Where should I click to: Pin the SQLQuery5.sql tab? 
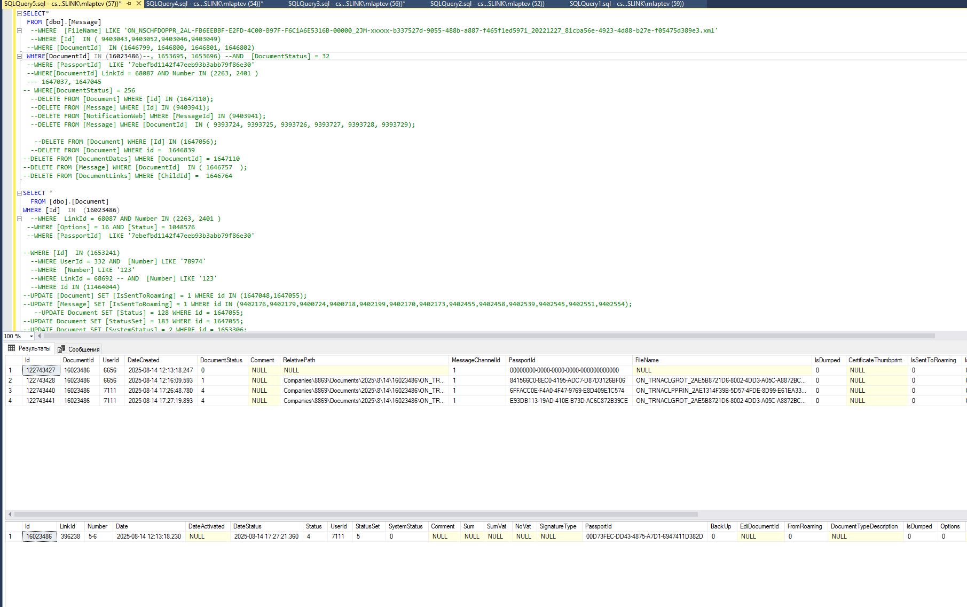coord(129,4)
